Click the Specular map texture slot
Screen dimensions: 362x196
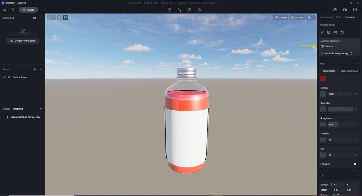[x=323, y=109]
